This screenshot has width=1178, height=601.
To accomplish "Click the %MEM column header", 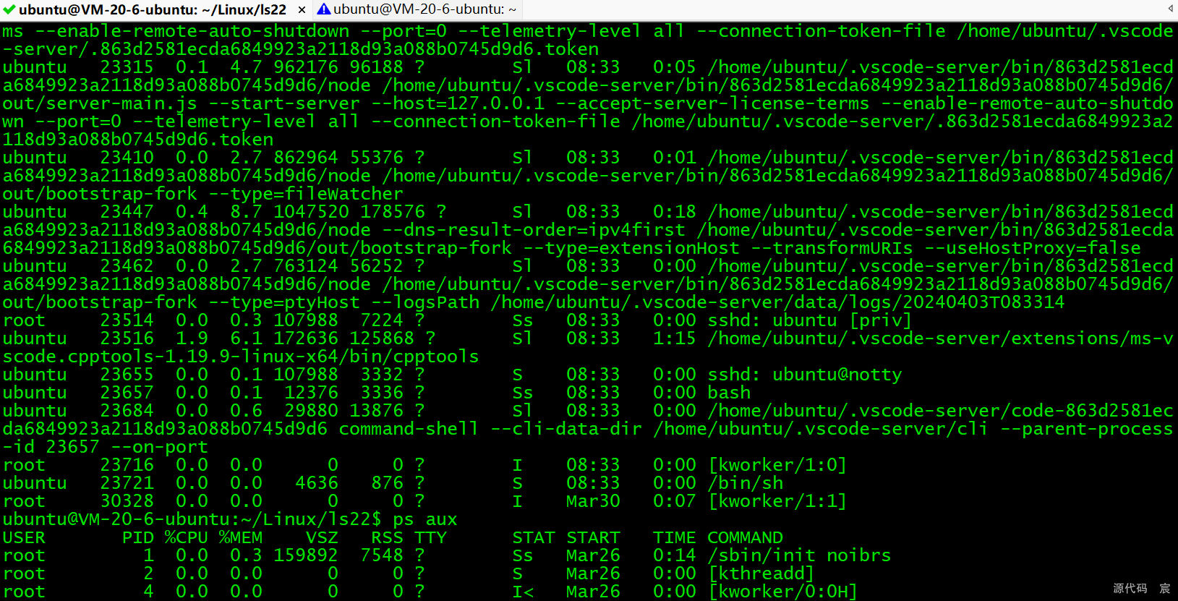I will click(241, 537).
